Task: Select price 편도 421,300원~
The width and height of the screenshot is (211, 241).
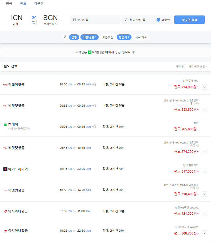Action: [x=186, y=213]
